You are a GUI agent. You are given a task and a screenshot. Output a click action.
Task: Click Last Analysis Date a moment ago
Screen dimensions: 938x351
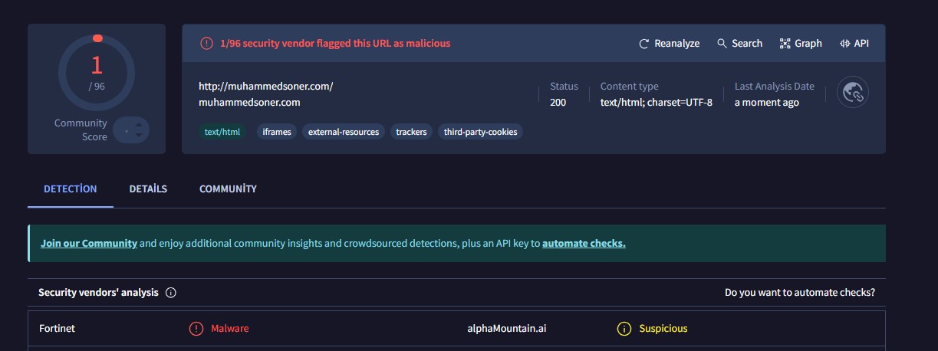pos(767,102)
